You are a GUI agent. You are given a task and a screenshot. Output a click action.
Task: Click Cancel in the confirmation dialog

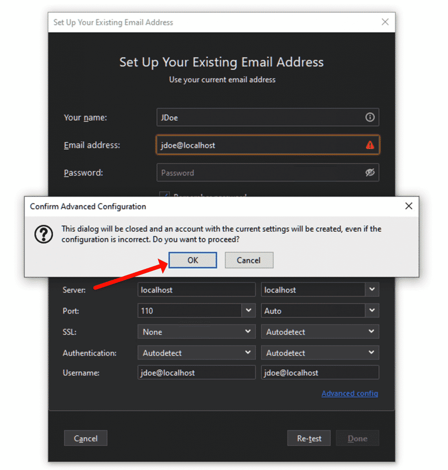click(249, 260)
